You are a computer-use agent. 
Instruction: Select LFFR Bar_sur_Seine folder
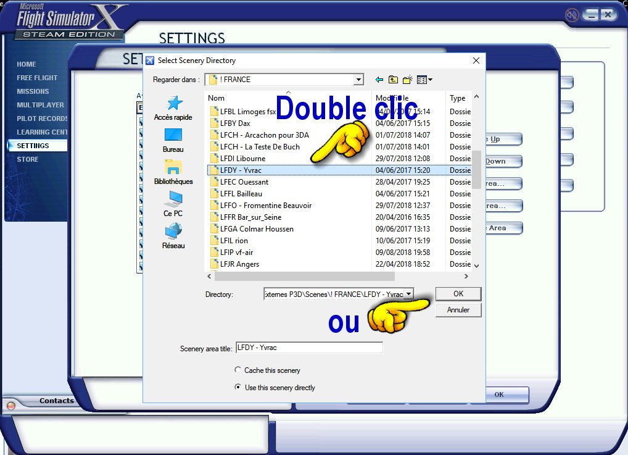coord(250,217)
